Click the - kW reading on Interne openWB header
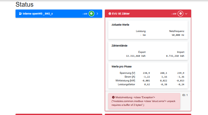This screenshot has height=115, width=208. click(85, 14)
